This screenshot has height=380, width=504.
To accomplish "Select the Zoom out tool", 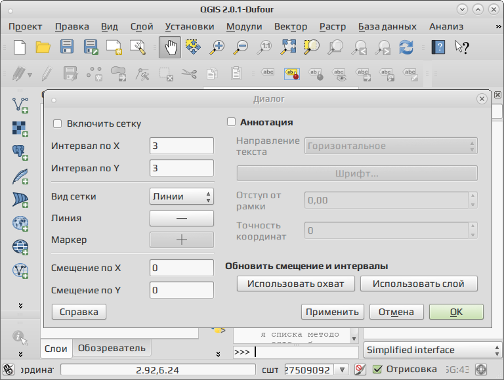I will [241, 47].
